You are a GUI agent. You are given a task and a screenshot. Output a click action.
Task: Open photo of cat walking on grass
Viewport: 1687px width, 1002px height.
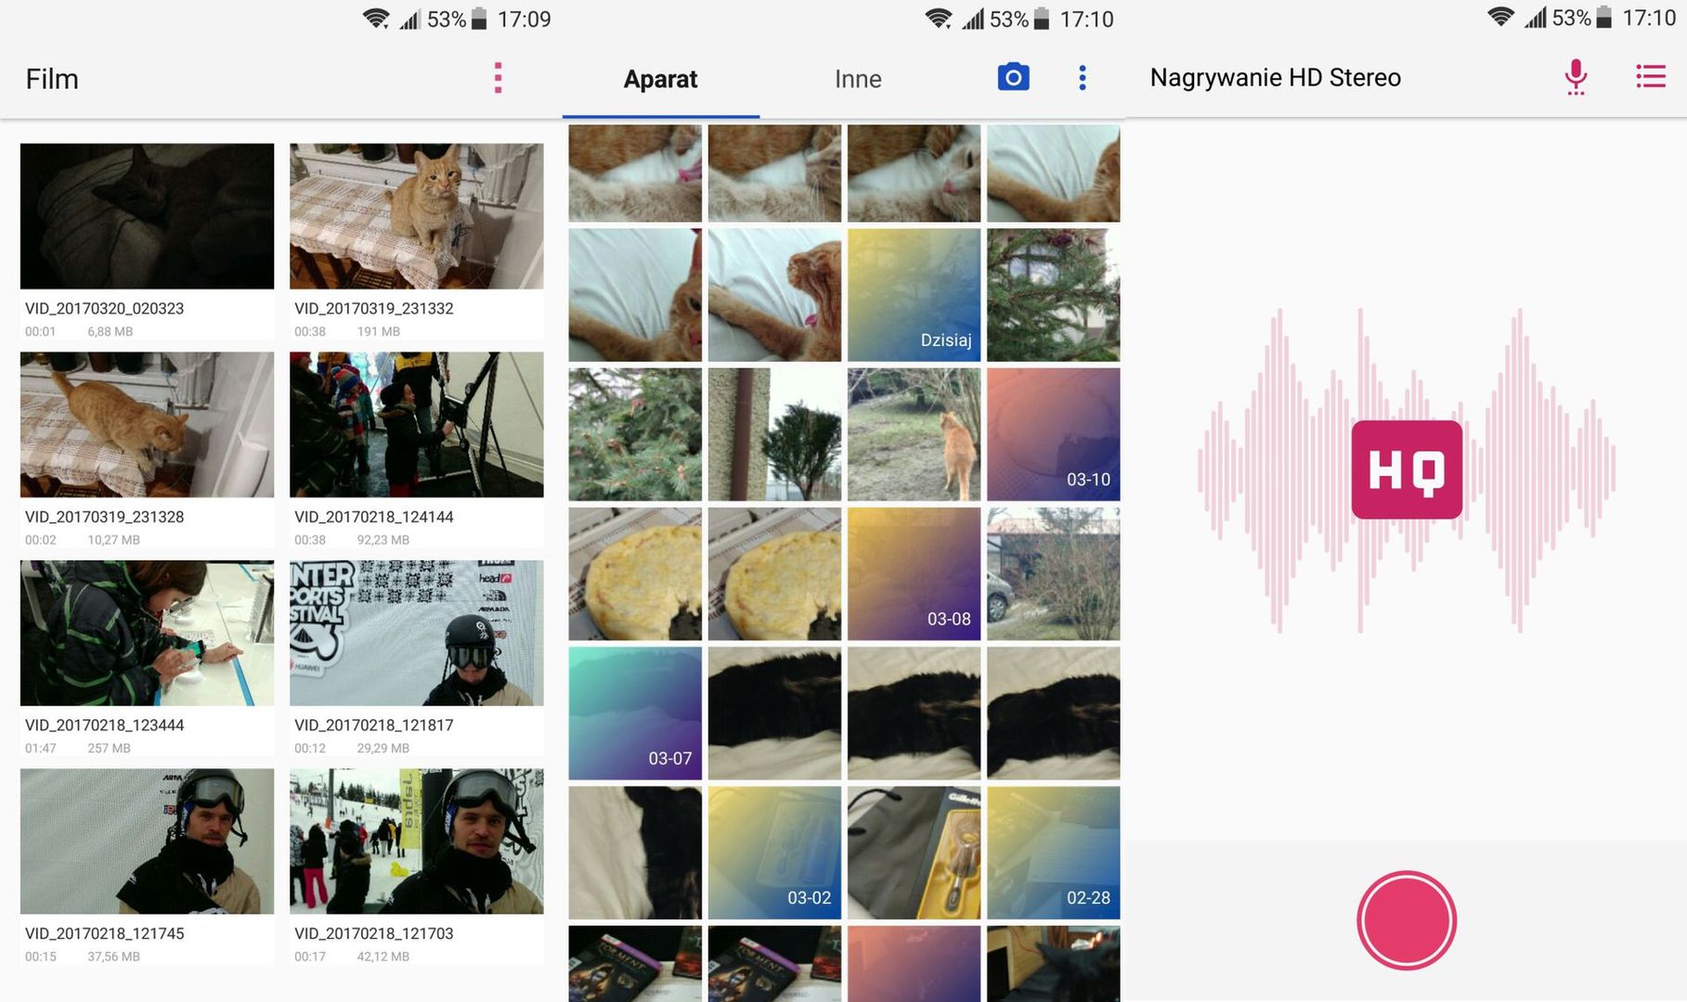pyautogui.click(x=914, y=434)
